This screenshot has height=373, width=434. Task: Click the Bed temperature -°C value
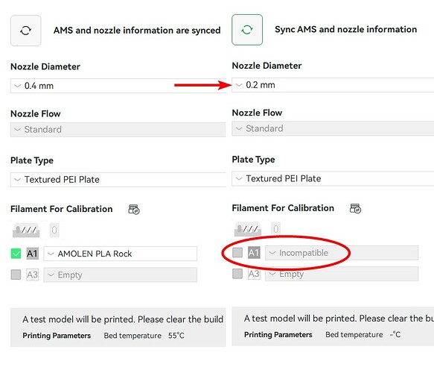395,334
